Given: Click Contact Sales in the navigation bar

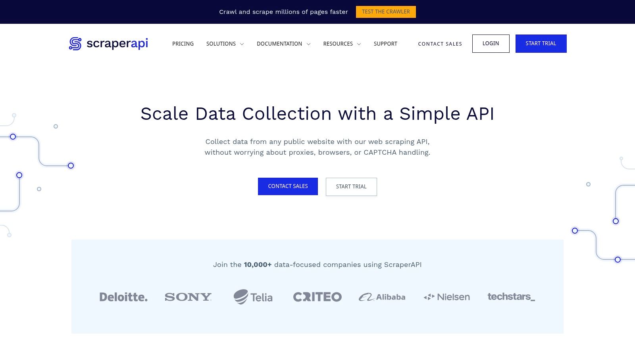Looking at the screenshot, I should [x=440, y=44].
